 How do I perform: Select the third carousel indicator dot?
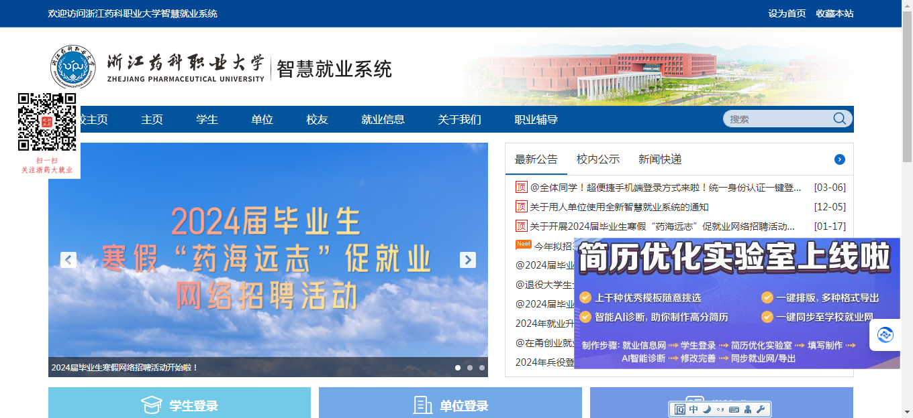coord(482,367)
